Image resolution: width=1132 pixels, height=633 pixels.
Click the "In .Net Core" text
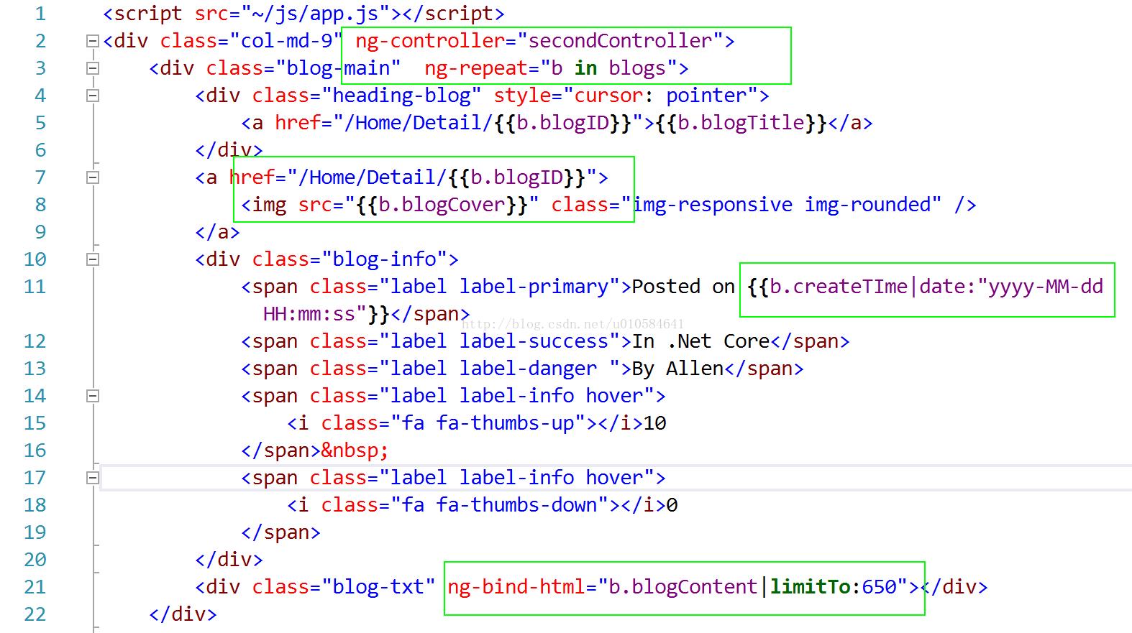click(x=700, y=341)
